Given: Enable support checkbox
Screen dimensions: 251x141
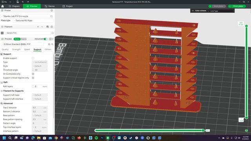Looking at the screenshot, I should click(x=33, y=58).
